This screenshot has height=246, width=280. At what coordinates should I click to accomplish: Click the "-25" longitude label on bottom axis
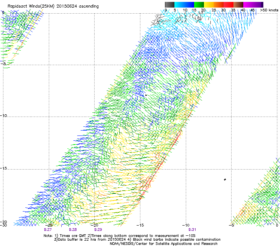click(49, 225)
